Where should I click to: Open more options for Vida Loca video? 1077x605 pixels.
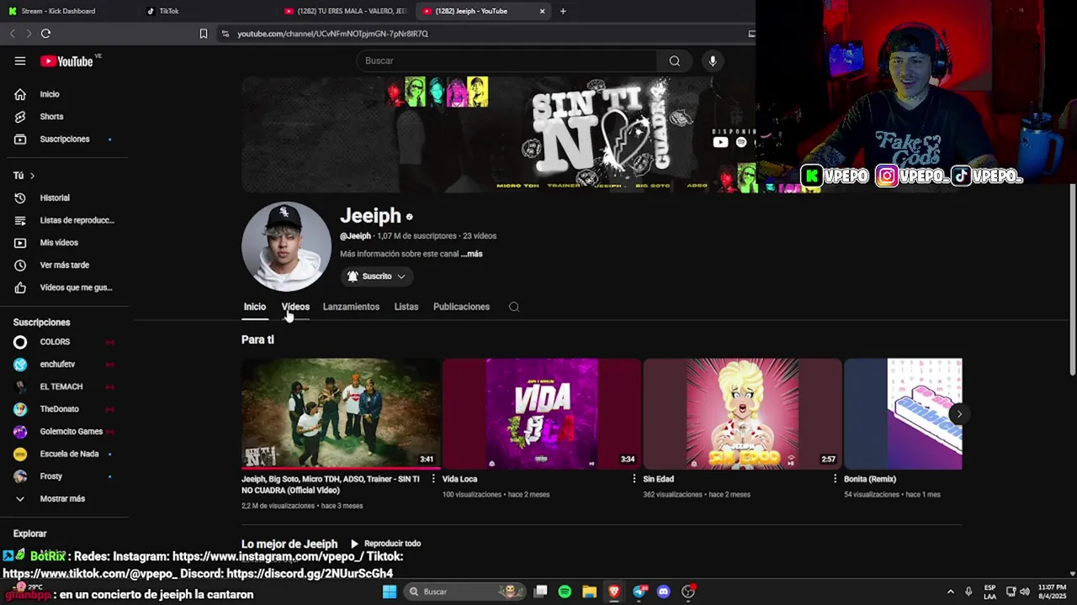click(634, 479)
